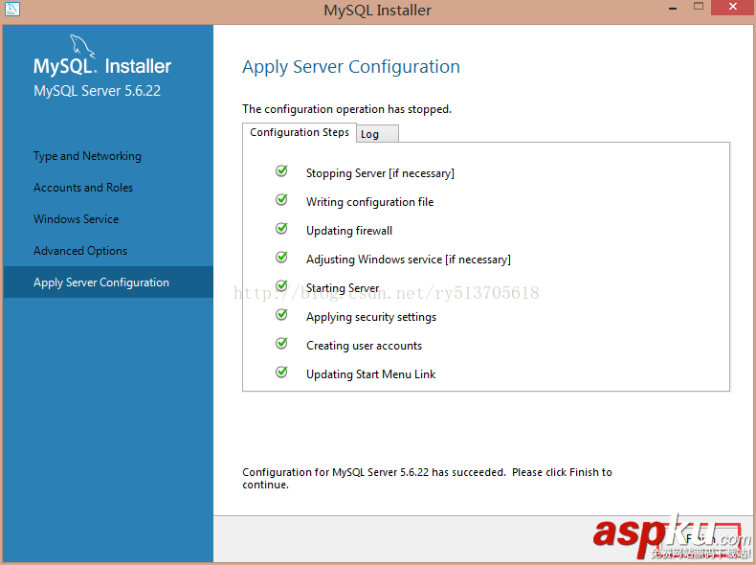Open Advanced Options in the sidebar
This screenshot has width=756, height=565.
[x=80, y=251]
